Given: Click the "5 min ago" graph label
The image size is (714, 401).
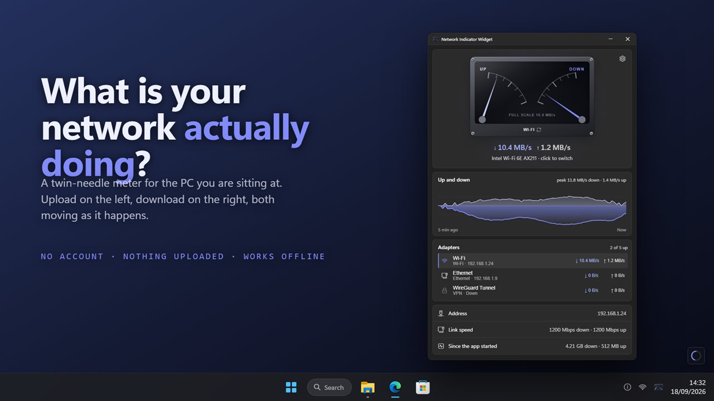Looking at the screenshot, I should click(448, 229).
